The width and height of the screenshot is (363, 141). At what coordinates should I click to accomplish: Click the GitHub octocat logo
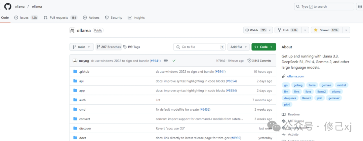coord(8,6)
